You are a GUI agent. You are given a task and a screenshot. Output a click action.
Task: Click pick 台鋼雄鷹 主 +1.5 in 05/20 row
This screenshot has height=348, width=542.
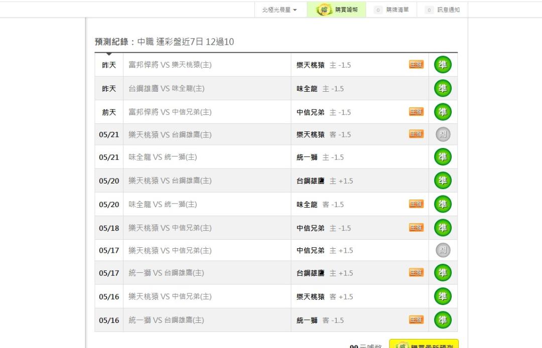click(x=325, y=181)
